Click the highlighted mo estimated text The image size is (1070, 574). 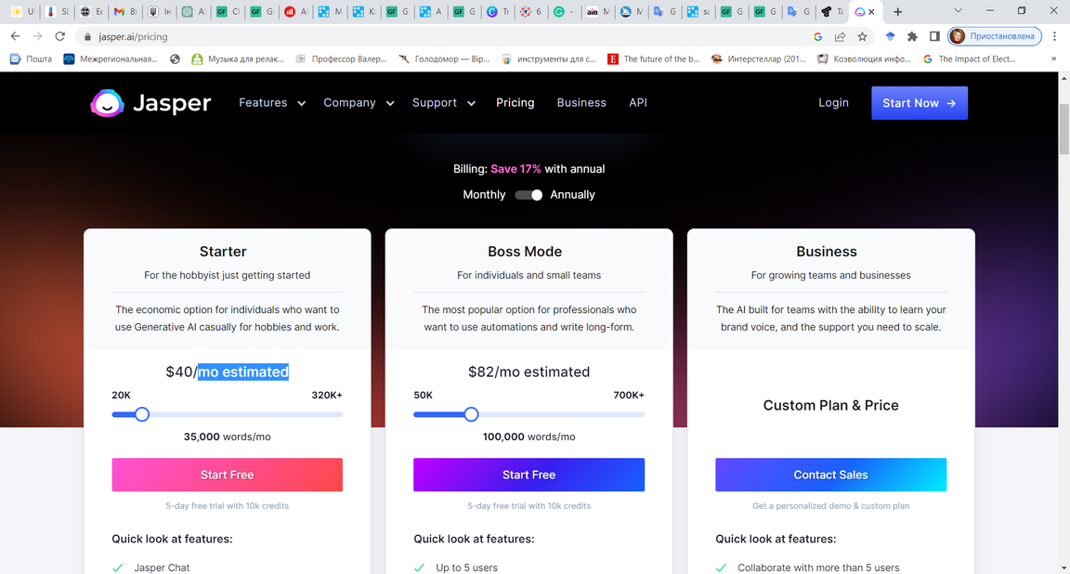point(243,372)
